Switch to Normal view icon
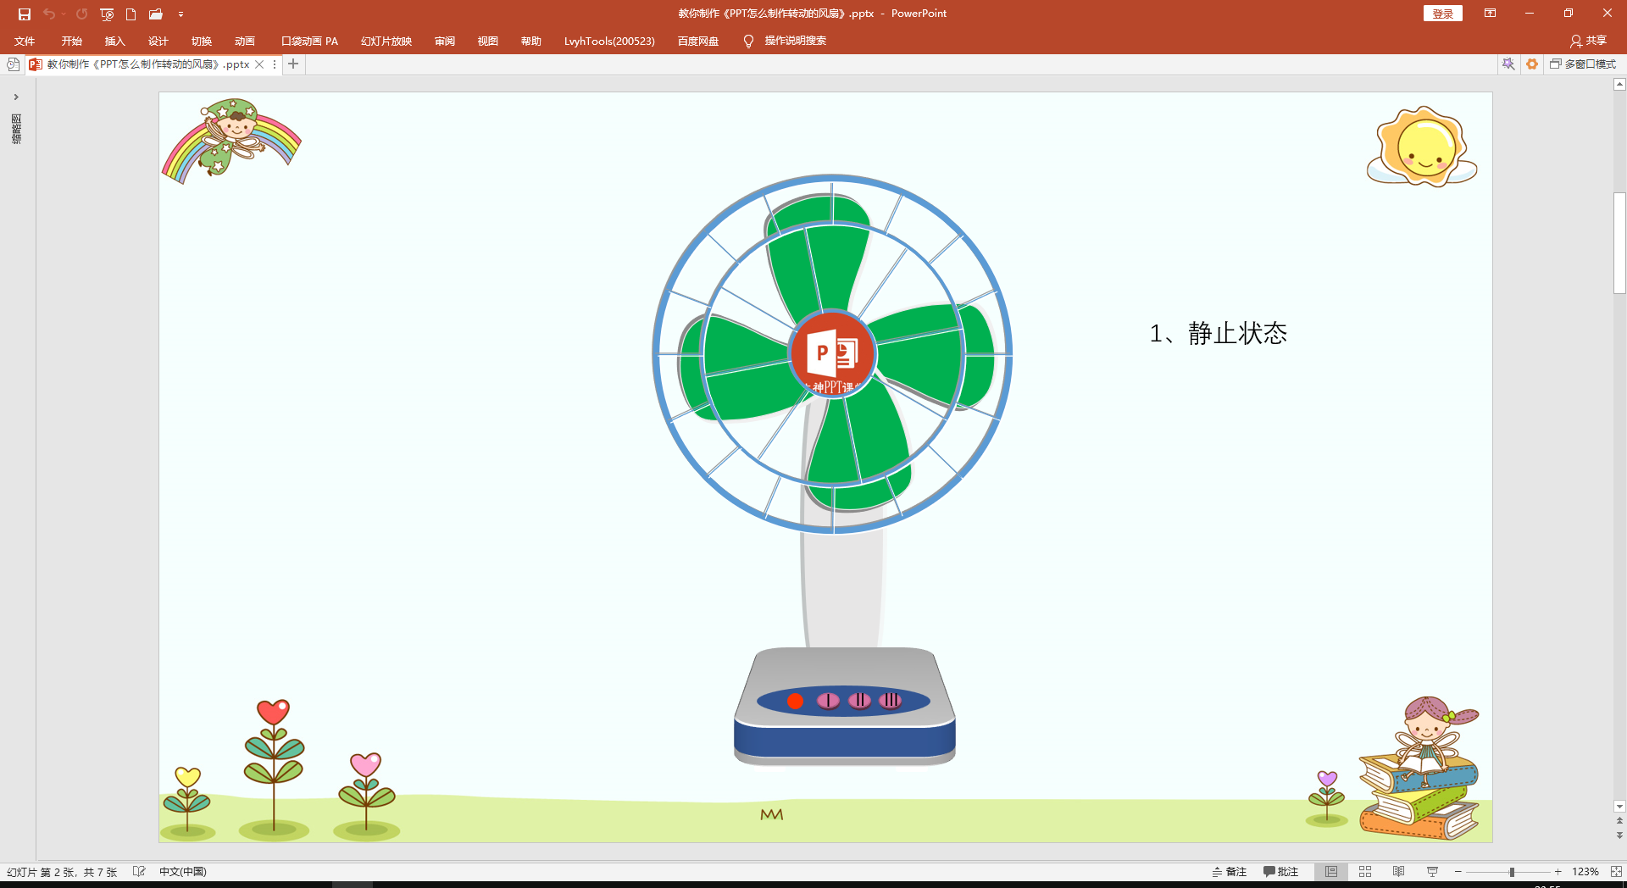1627x888 pixels. point(1331,872)
